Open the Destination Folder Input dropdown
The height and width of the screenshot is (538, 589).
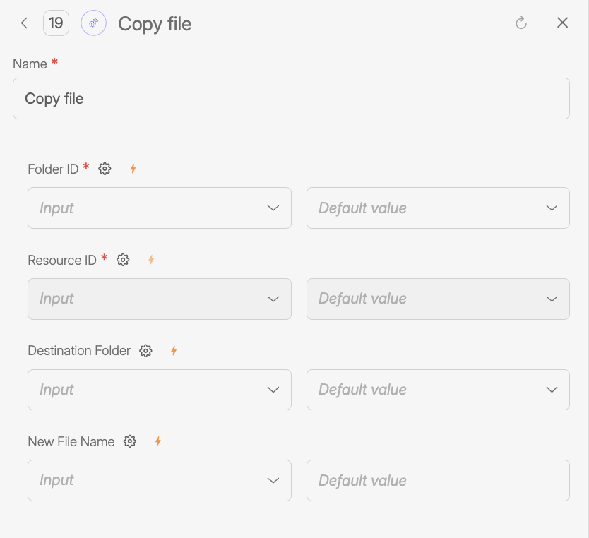159,389
